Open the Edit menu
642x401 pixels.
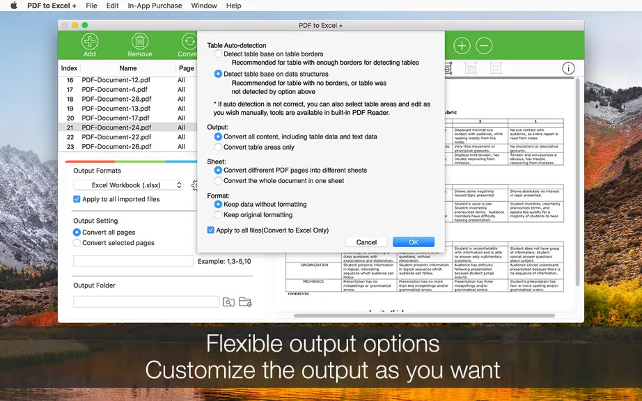[112, 6]
